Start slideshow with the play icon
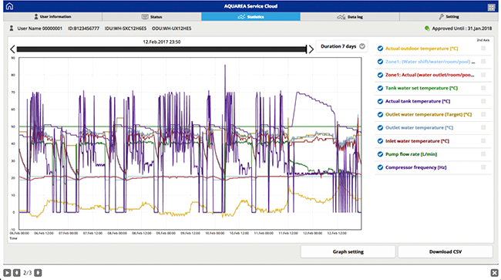This screenshot has width=501, height=280. [x=7, y=272]
